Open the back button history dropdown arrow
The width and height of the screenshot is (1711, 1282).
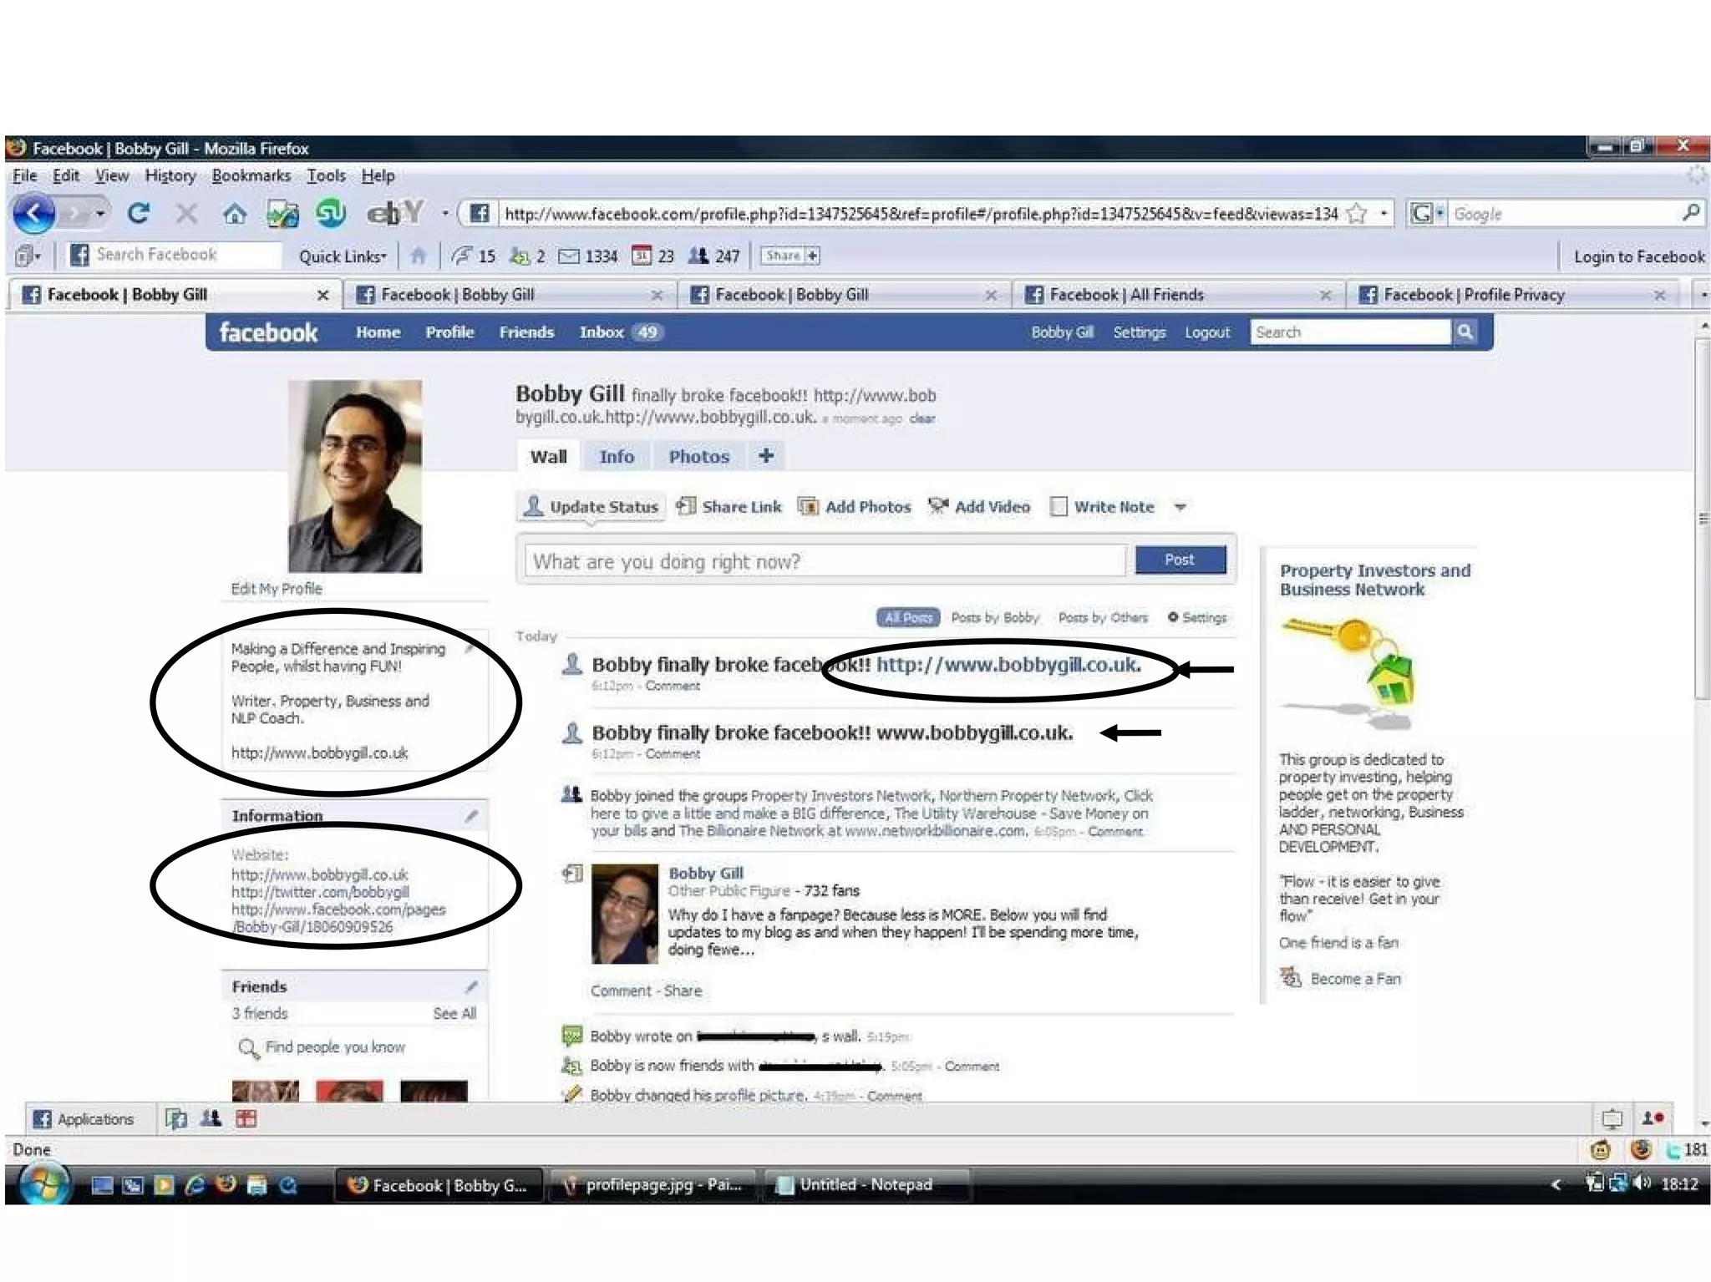click(x=100, y=214)
